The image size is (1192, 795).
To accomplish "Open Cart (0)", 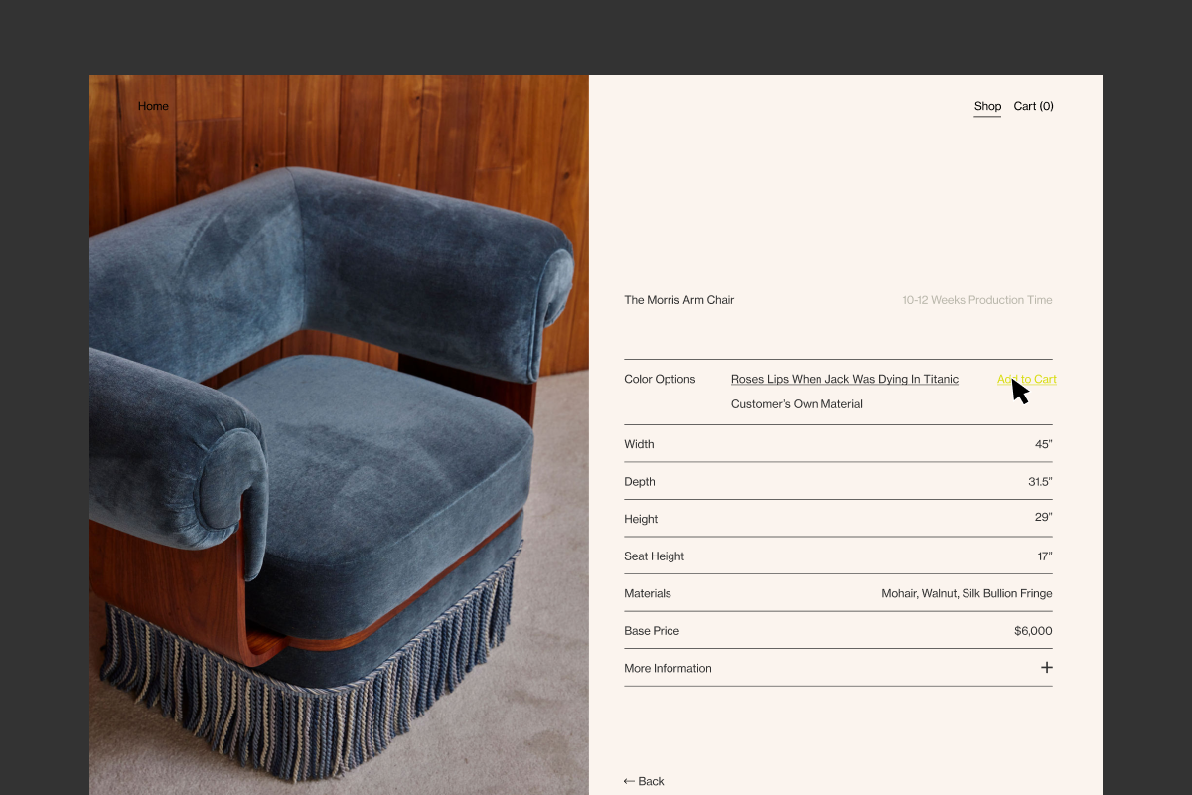I will click(1033, 106).
